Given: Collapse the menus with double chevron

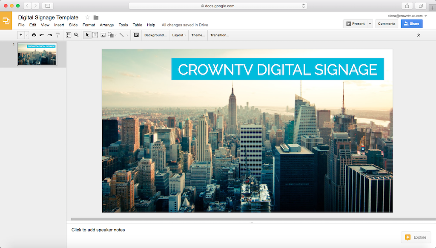Looking at the screenshot, I should point(419,35).
